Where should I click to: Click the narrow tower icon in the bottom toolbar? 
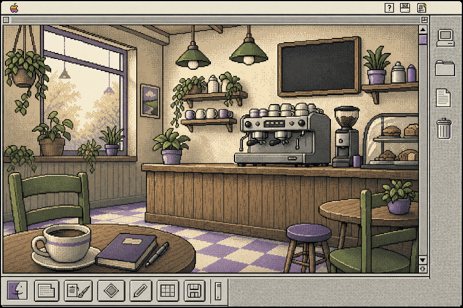click(x=218, y=291)
